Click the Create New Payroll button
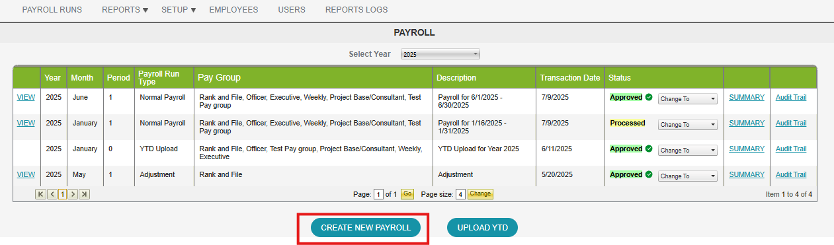The width and height of the screenshot is (834, 245). pyautogui.click(x=366, y=227)
